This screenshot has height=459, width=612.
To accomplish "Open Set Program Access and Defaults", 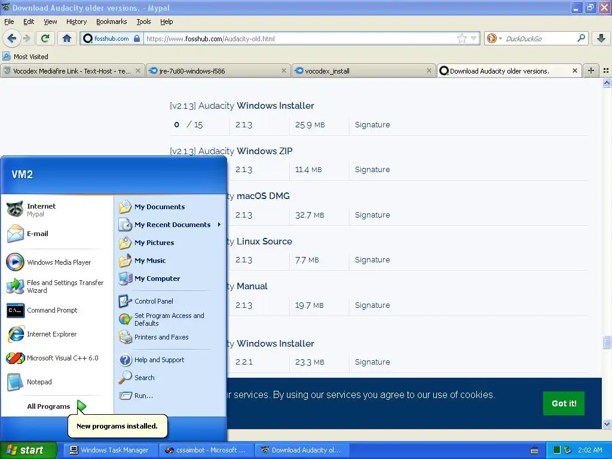I will [x=170, y=319].
